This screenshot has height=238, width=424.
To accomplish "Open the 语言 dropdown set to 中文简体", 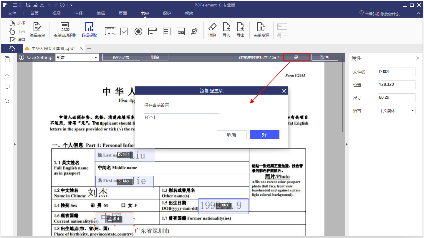I will 397,111.
